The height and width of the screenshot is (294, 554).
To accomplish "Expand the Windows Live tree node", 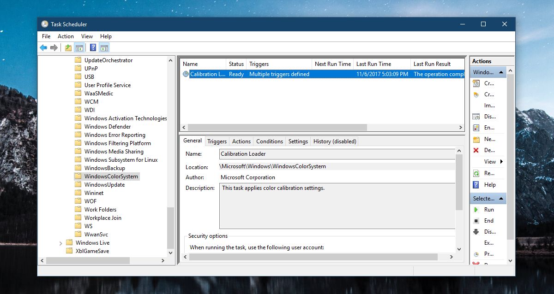I will click(60, 243).
